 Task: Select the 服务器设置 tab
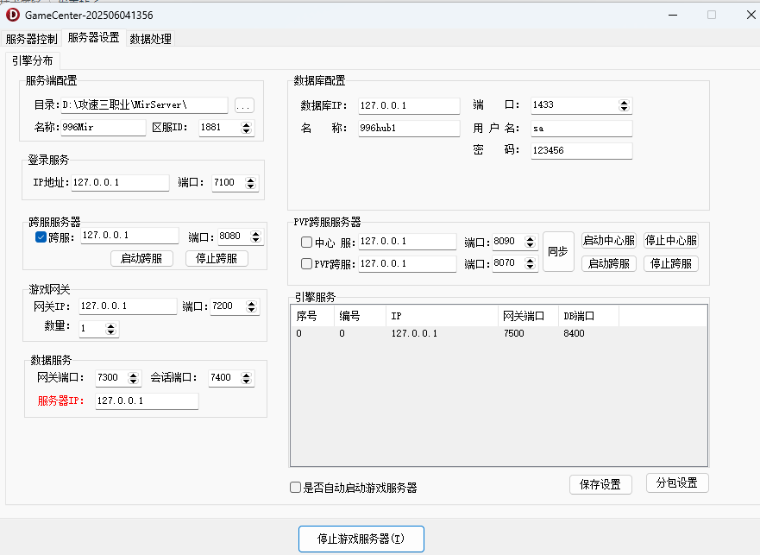[93, 38]
